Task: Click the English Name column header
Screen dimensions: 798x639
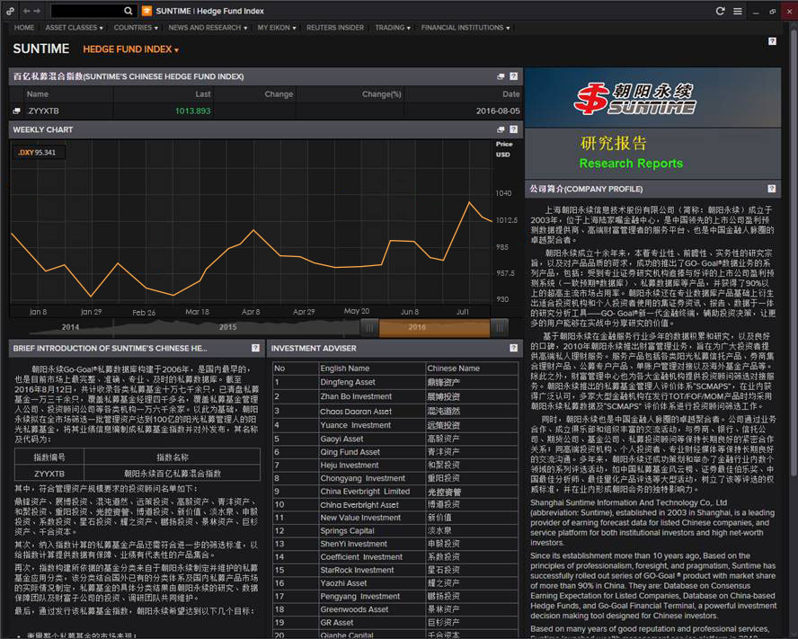Action: [344, 368]
